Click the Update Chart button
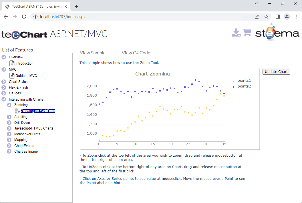Screen dimensions: 302x203 pyautogui.click(x=276, y=72)
